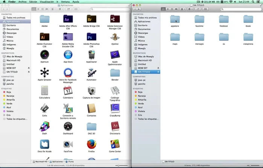Select the Ajedrez chess app icon

[x=115, y=37]
